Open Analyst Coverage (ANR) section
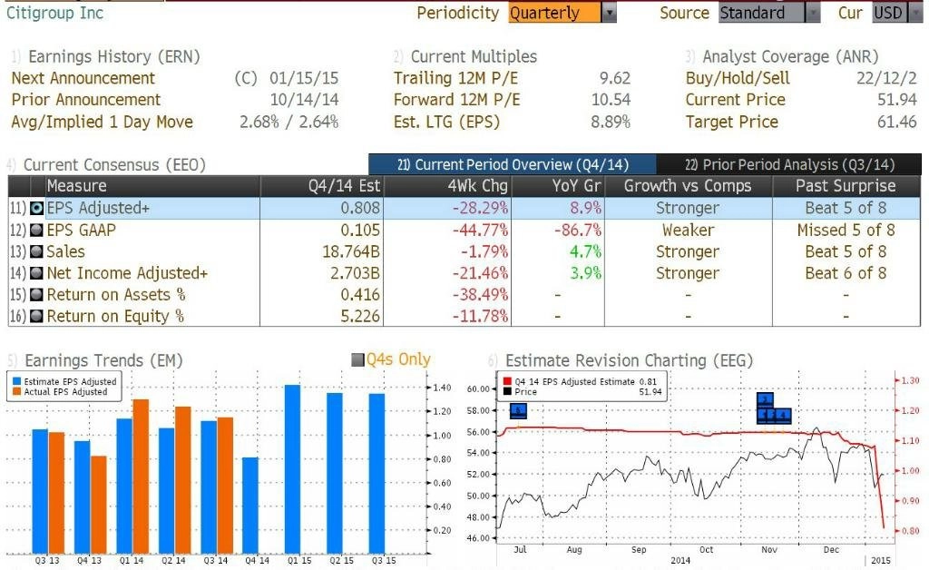Screen dimensions: 929x570 (790, 56)
